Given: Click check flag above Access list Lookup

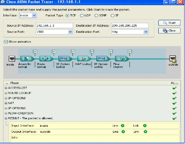Looking at the screenshot, I should [35, 51].
